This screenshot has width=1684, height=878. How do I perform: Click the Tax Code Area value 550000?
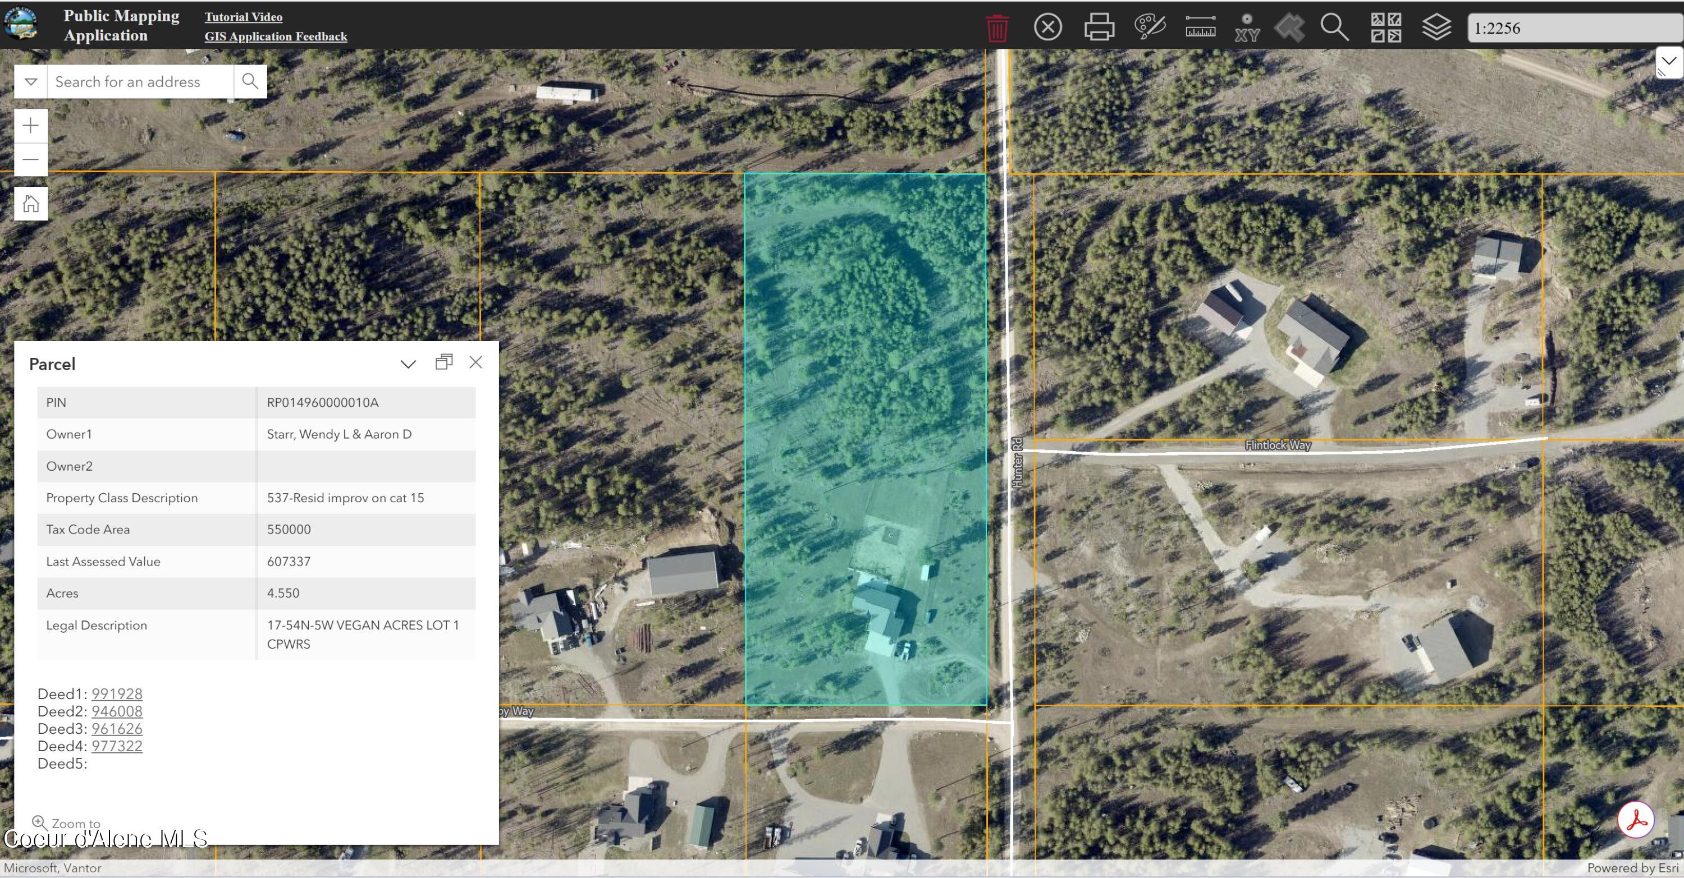point(289,530)
